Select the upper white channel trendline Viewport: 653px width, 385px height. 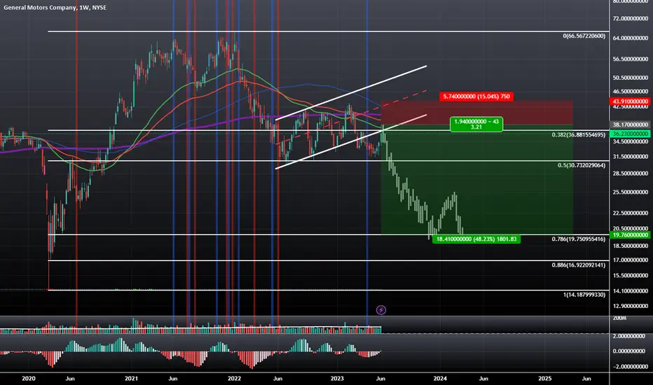(x=351, y=93)
